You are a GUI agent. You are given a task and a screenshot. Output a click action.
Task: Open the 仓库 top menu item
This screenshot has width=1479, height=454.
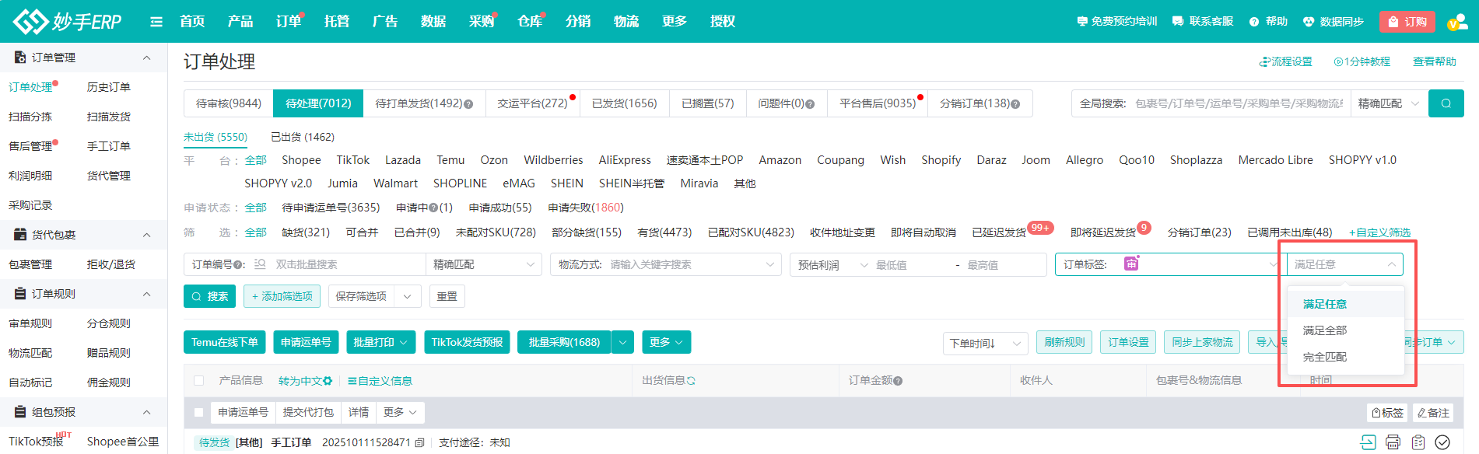click(529, 22)
